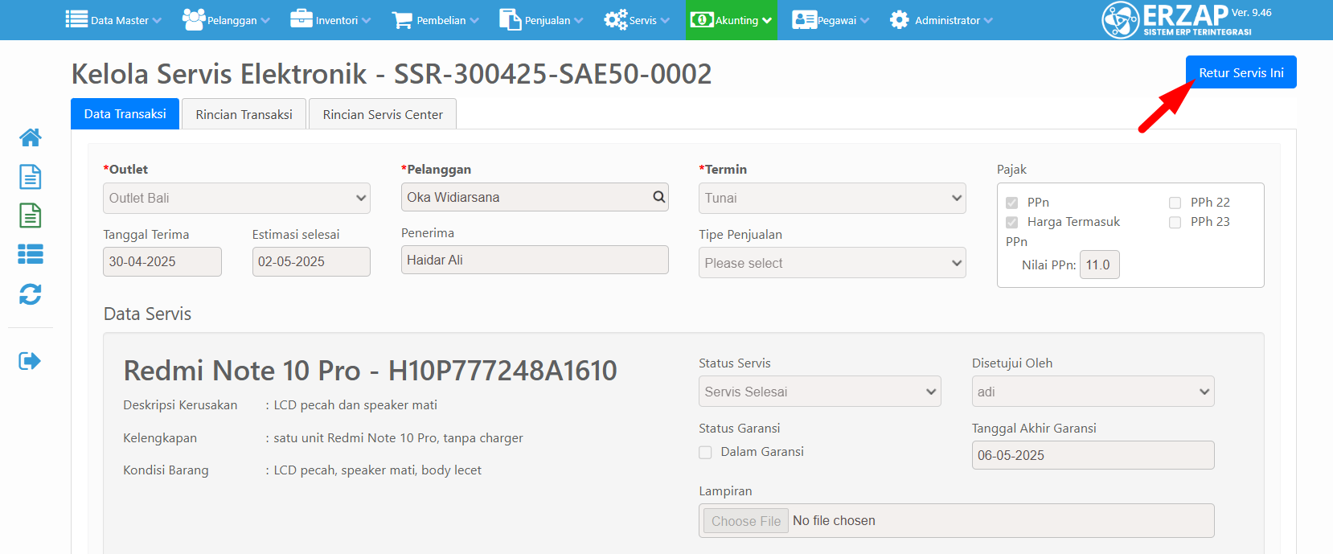Expand the Pembelian menu
1333x554 pixels.
pyautogui.click(x=435, y=20)
